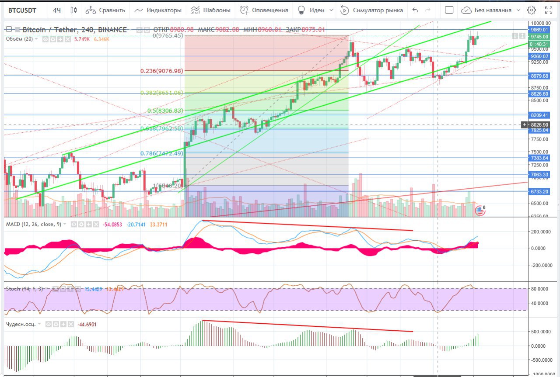560x377 pixels.
Task: Undo the last chart action
Action: click(x=415, y=10)
